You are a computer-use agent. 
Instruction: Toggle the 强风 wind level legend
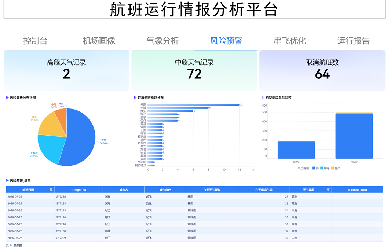point(336,168)
